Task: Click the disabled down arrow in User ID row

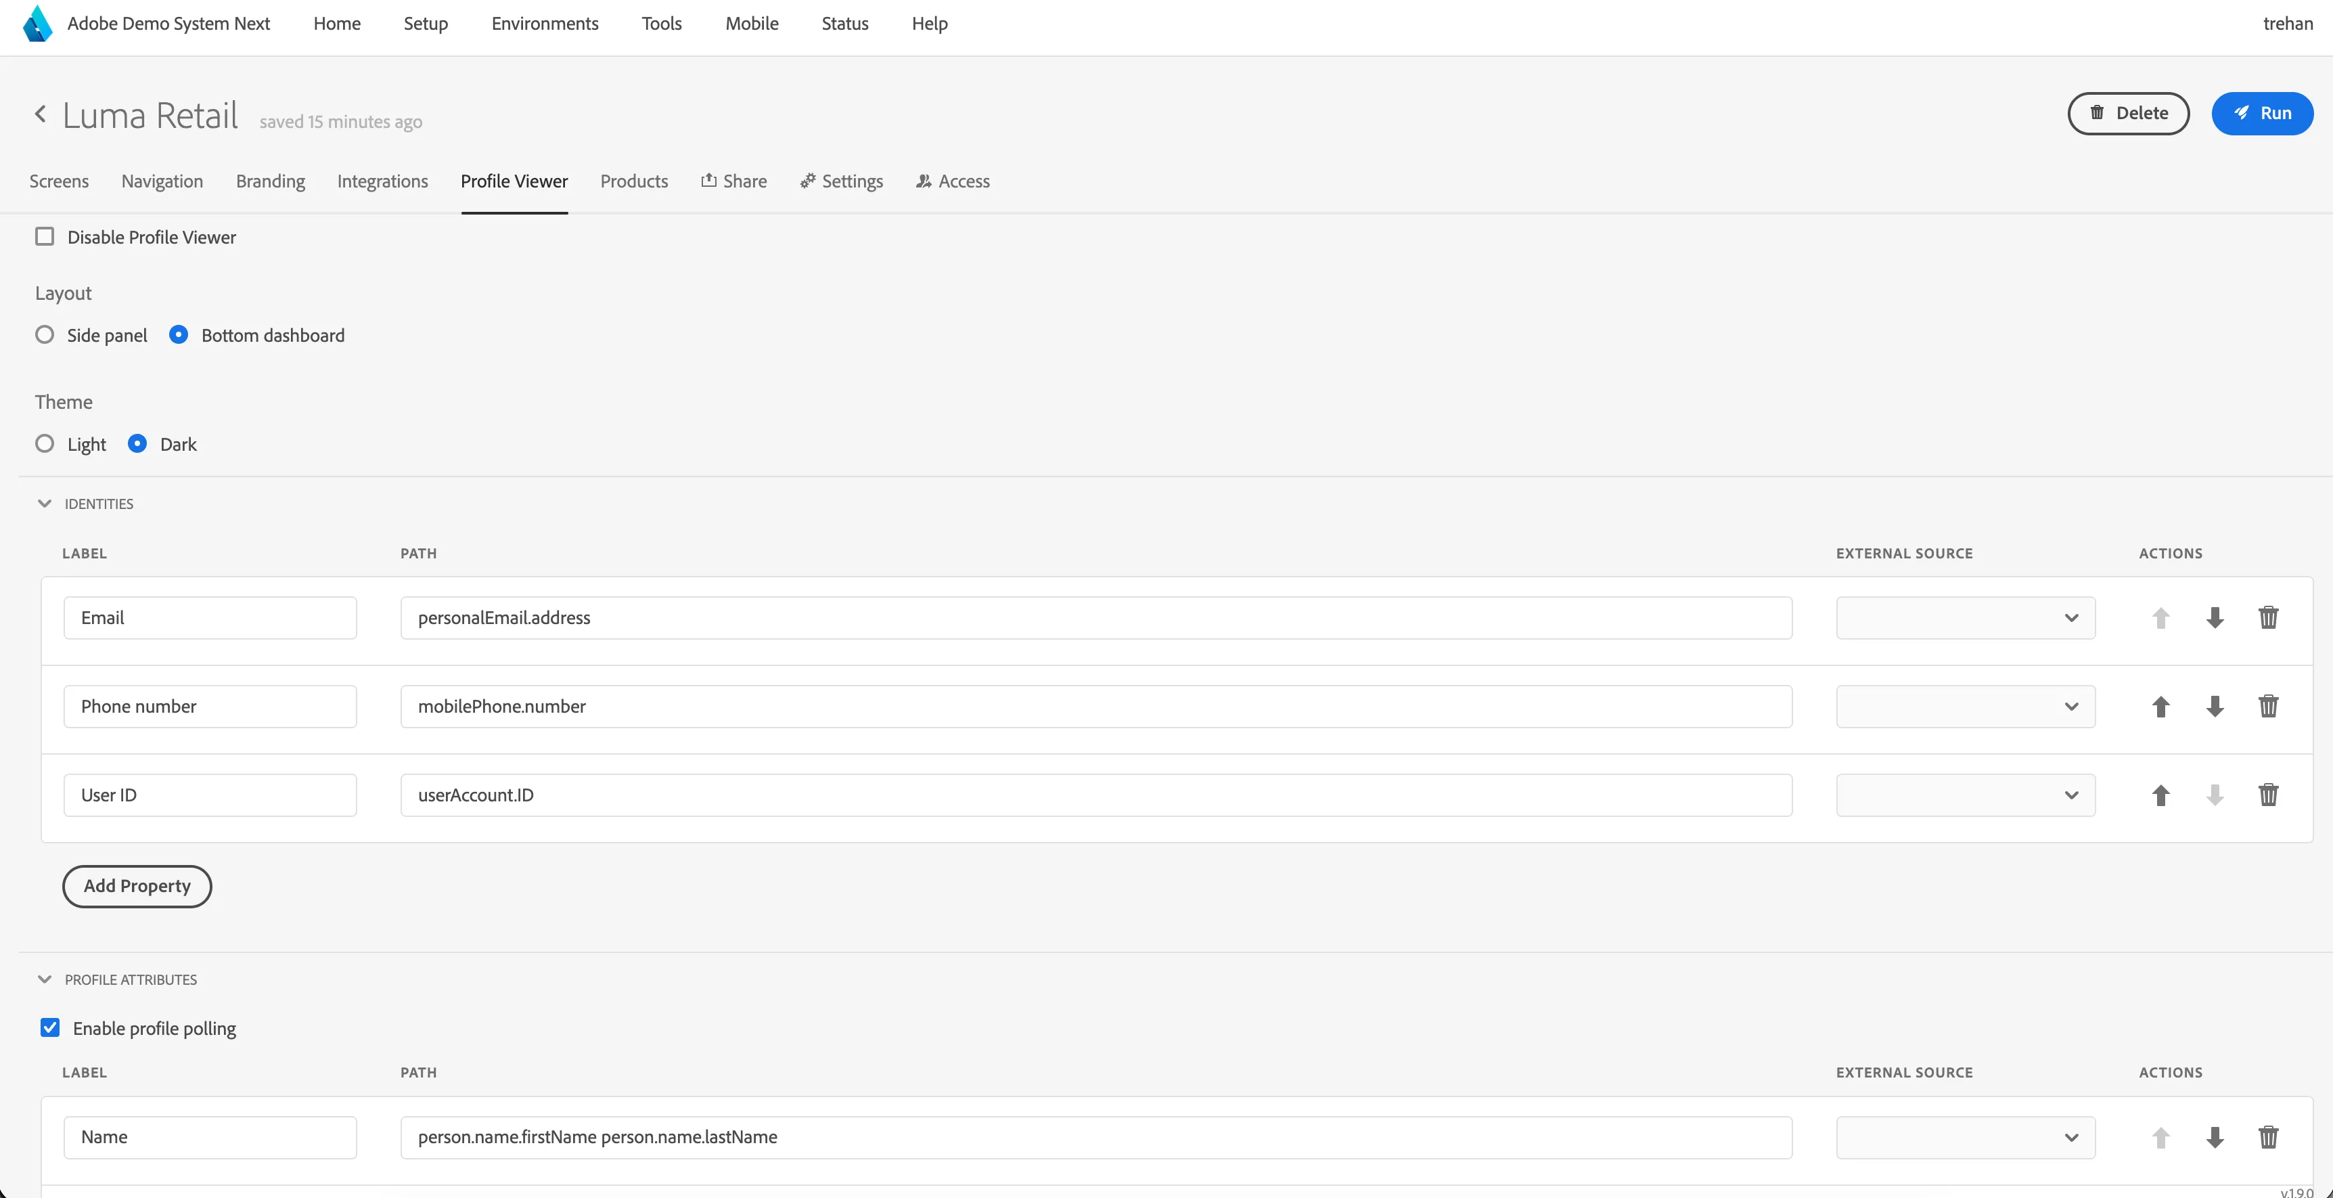Action: 2215,796
